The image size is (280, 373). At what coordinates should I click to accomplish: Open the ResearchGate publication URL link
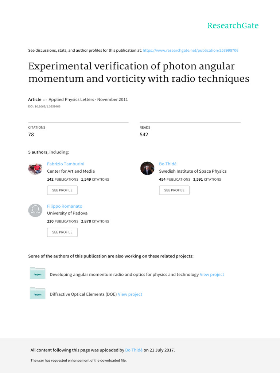pyautogui.click(x=190, y=50)
